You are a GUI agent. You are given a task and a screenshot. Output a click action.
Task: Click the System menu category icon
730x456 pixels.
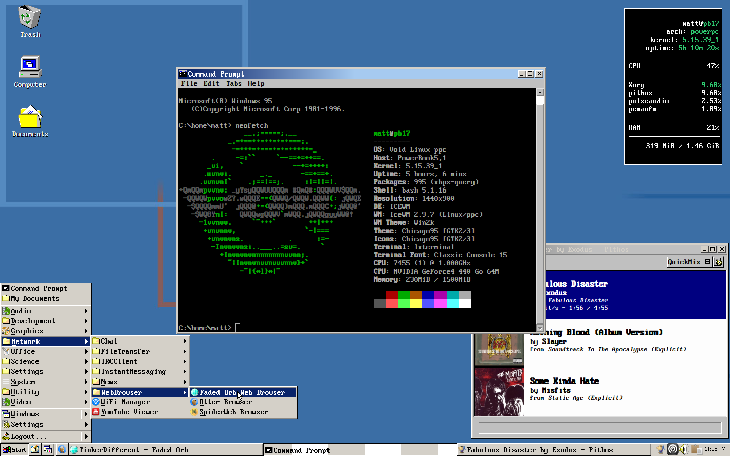point(6,382)
